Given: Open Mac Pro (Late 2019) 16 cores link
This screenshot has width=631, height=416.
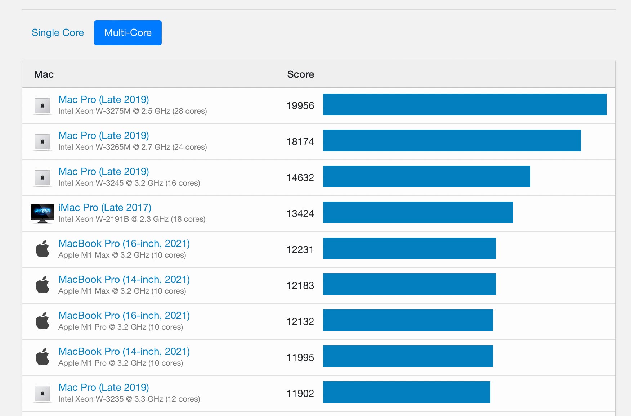Looking at the screenshot, I should click(x=104, y=172).
